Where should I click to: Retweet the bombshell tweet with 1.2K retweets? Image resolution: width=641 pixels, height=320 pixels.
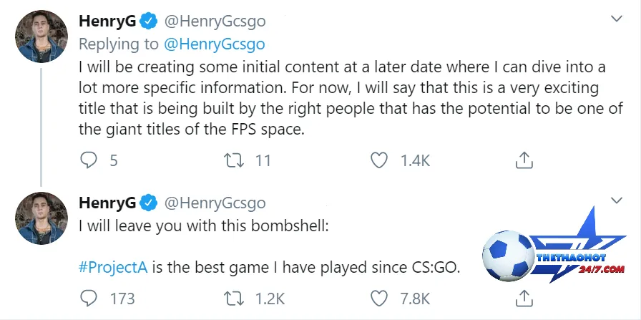(x=235, y=299)
